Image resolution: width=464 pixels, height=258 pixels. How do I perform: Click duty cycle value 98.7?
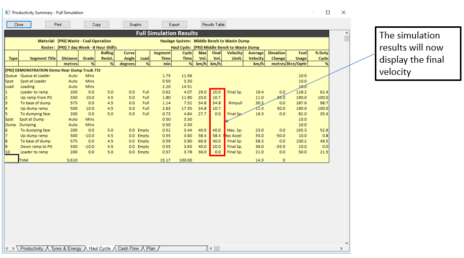324,103
